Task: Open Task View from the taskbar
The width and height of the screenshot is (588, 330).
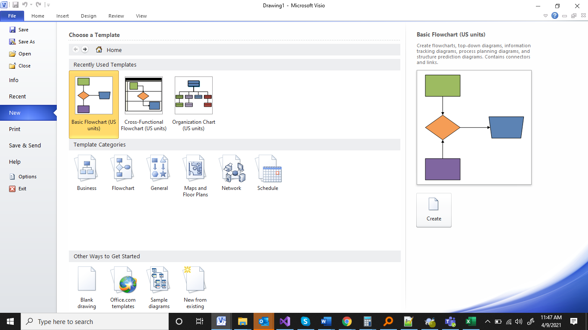Action: 200,321
